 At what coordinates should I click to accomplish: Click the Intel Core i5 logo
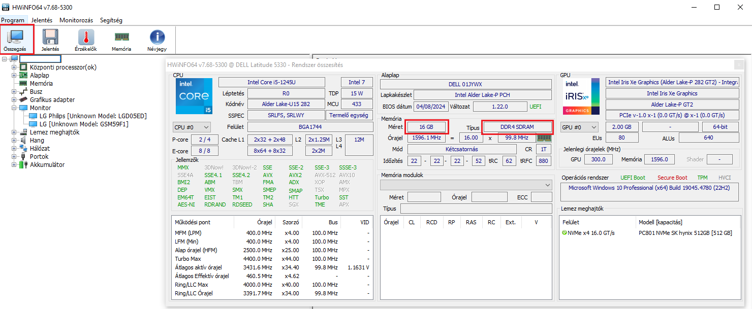[x=194, y=96]
